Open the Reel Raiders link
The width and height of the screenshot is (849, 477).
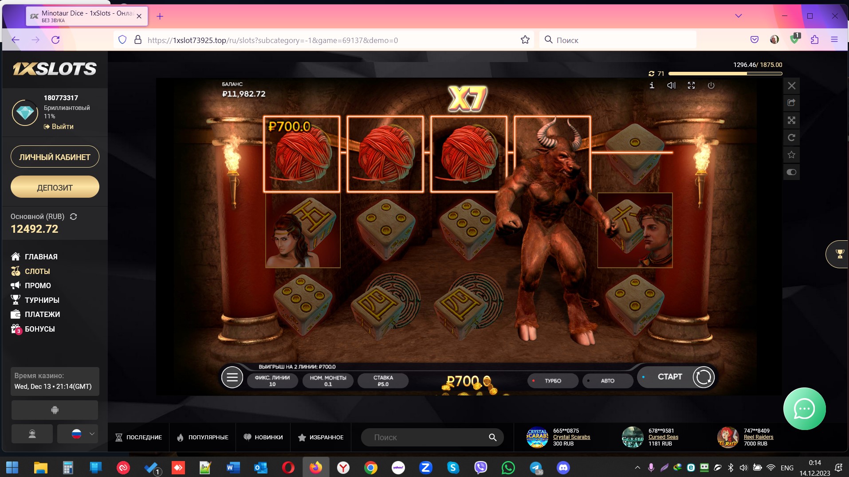759,437
